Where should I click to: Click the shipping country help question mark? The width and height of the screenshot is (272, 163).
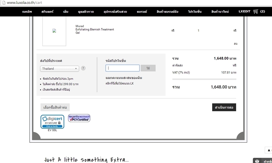pyautogui.click(x=83, y=68)
